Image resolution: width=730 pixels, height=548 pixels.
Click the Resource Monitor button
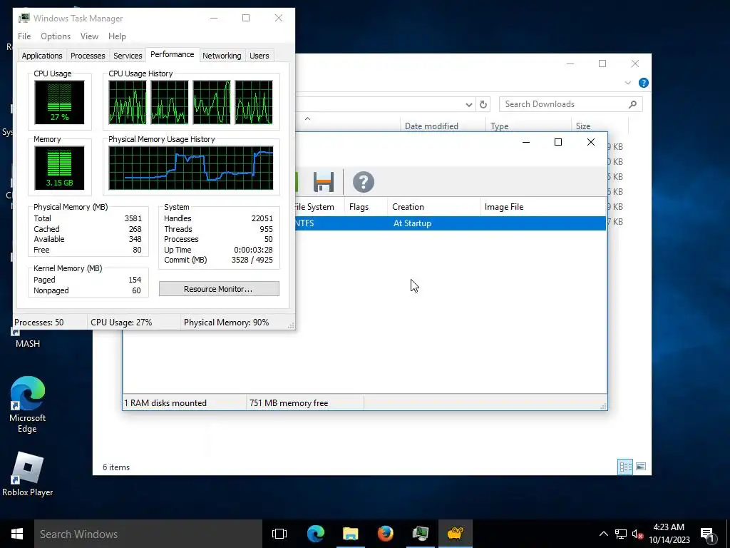[x=219, y=289]
